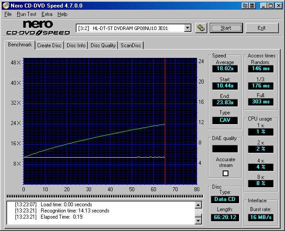
Task: Click the burst rate value 16 MB/s
Action: pos(261,217)
